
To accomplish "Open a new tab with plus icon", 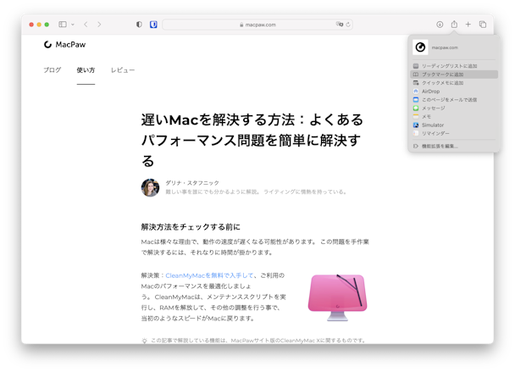I will click(x=468, y=25).
